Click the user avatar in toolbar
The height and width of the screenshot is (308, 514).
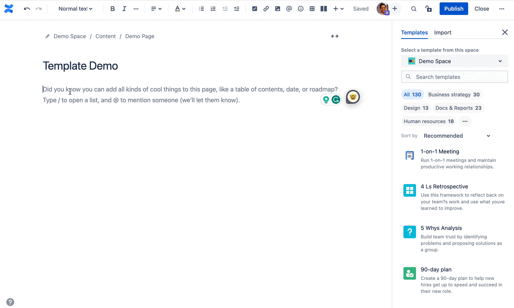[383, 9]
